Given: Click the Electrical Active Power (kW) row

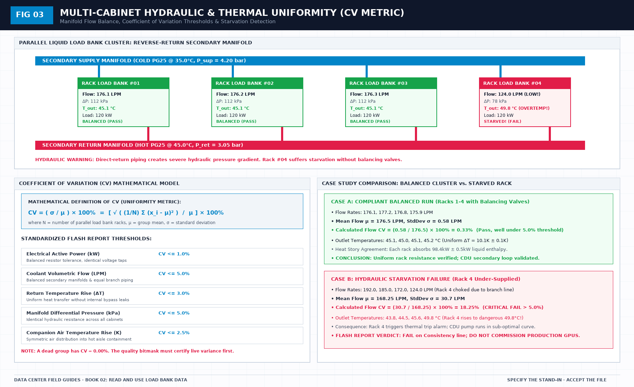Looking at the screenshot, I should [x=162, y=257].
